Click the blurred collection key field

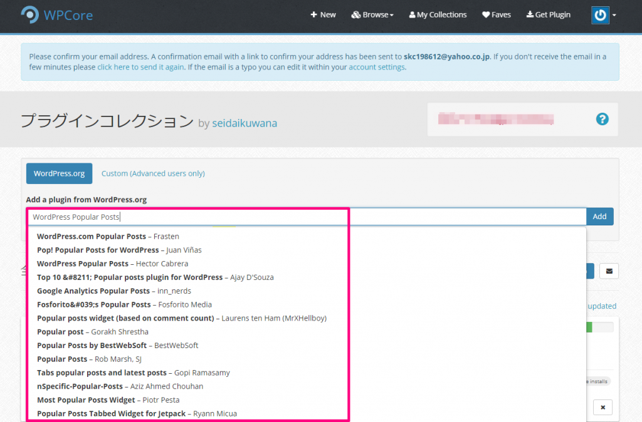(x=496, y=119)
